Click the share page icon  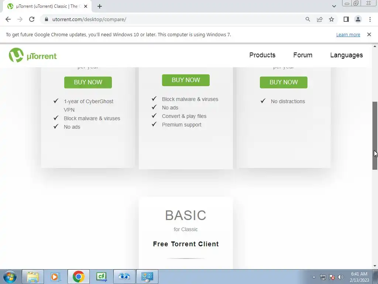pyautogui.click(x=320, y=19)
